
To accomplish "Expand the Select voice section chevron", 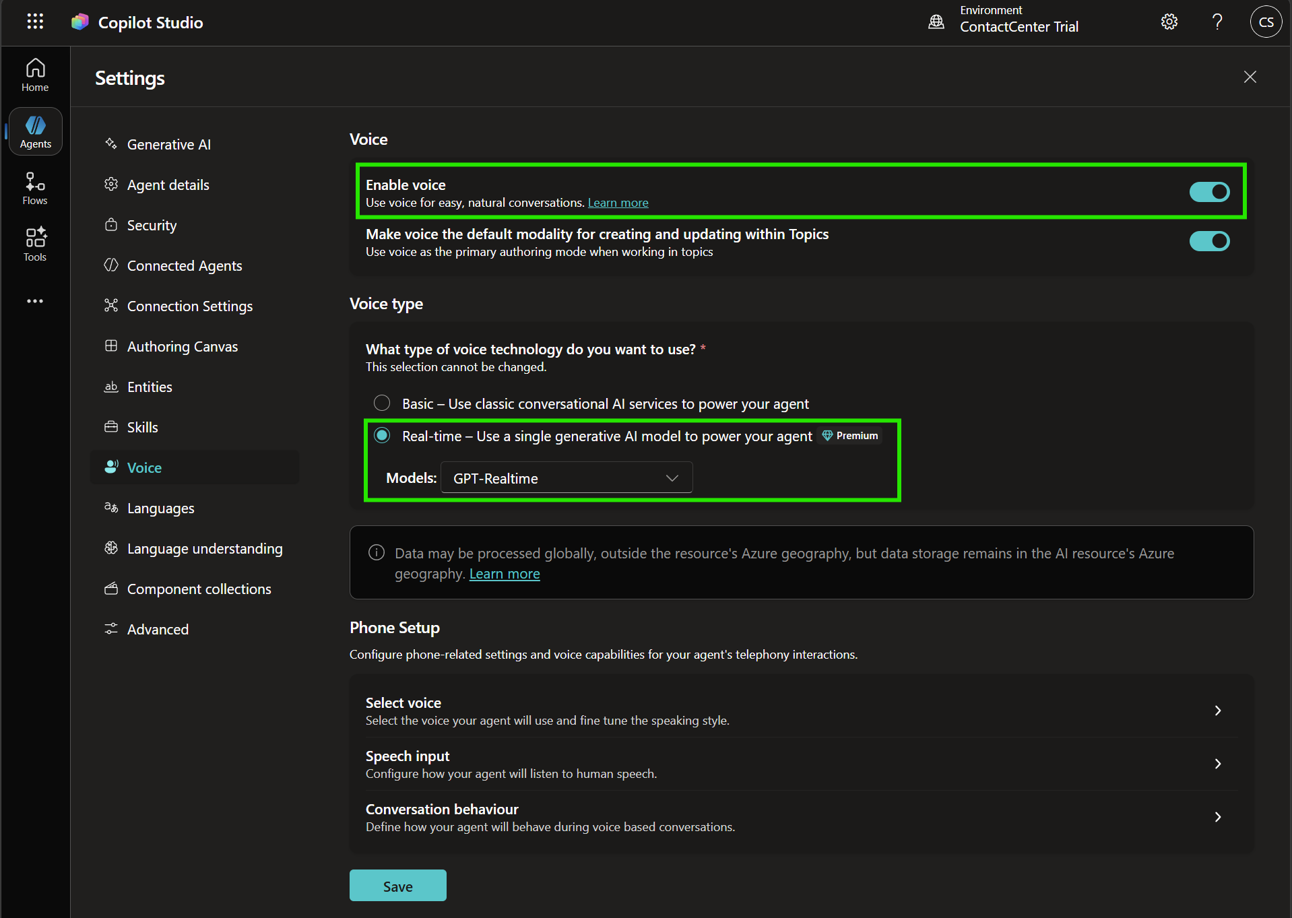I will [1218, 711].
